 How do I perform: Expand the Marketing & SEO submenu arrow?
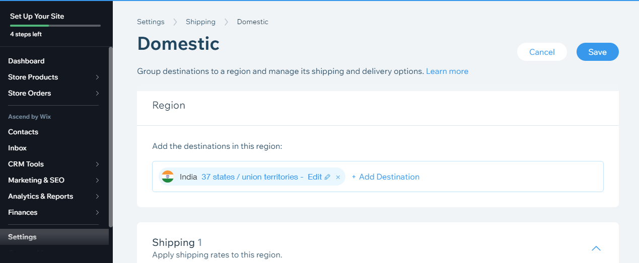(97, 181)
